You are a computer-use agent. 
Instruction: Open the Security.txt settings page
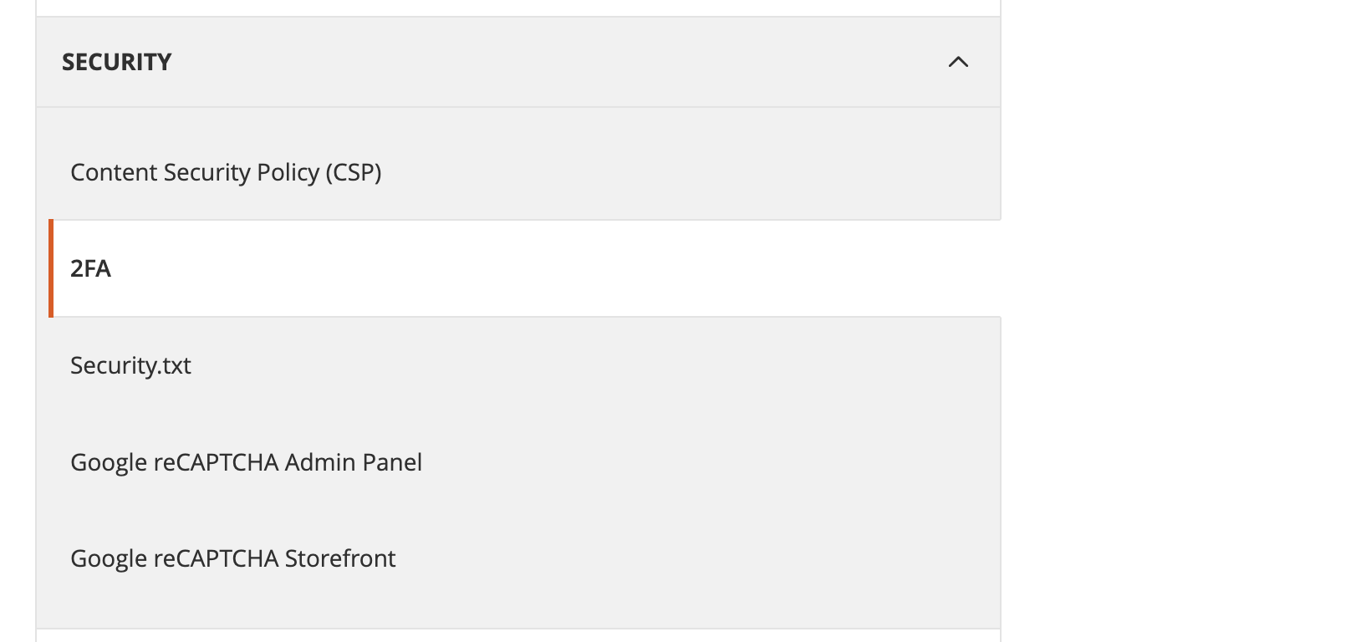[130, 365]
